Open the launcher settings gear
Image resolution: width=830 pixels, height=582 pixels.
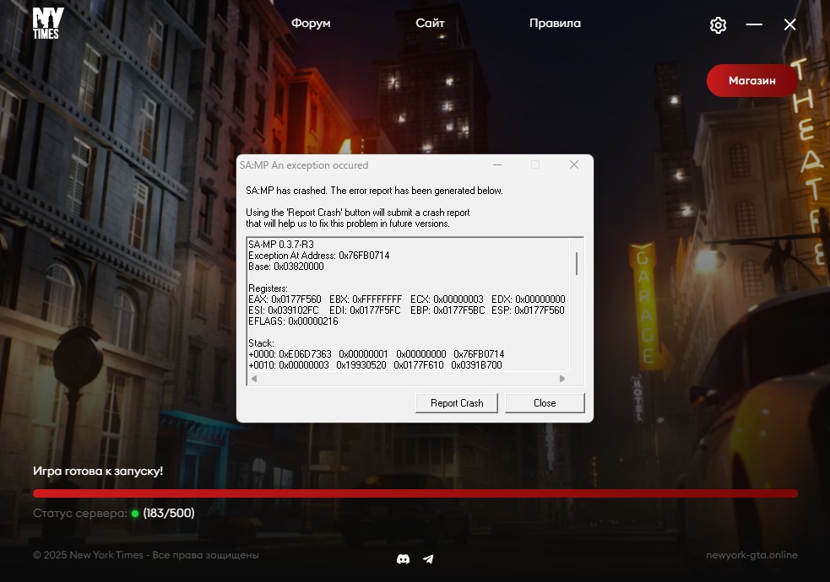click(718, 25)
